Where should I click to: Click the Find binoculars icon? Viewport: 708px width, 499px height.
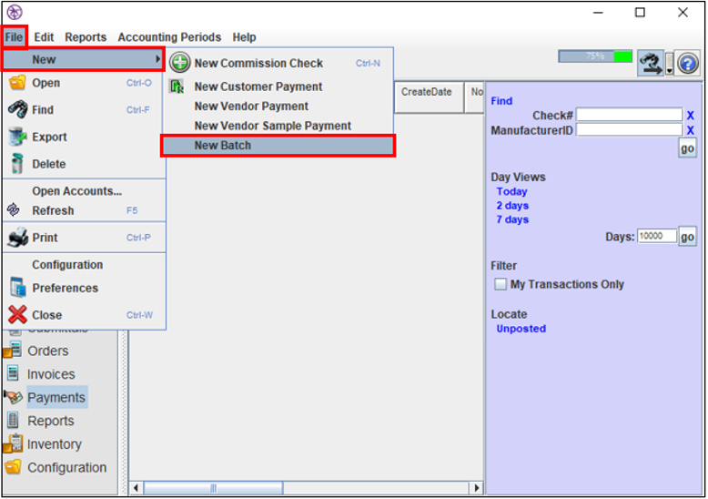coord(17,109)
